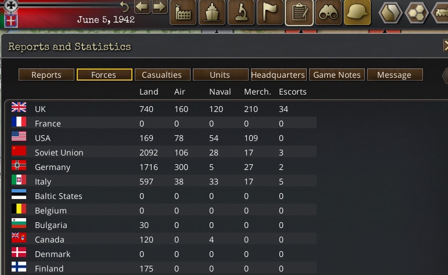Open the production factory screen
The width and height of the screenshot is (448, 275).
point(183,12)
